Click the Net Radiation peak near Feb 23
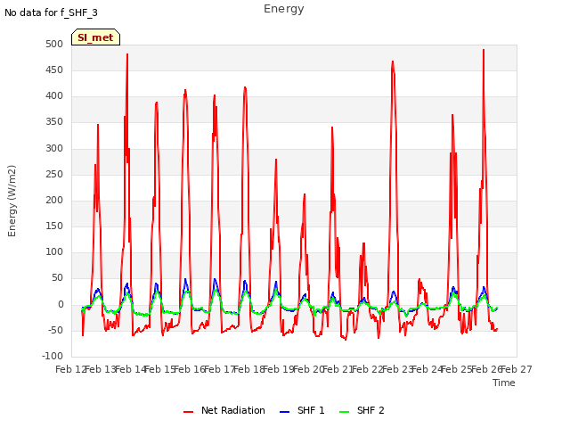570x428 pixels. pyautogui.click(x=393, y=62)
